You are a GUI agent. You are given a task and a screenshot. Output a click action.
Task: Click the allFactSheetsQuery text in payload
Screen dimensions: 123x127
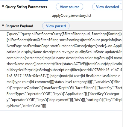47,34
